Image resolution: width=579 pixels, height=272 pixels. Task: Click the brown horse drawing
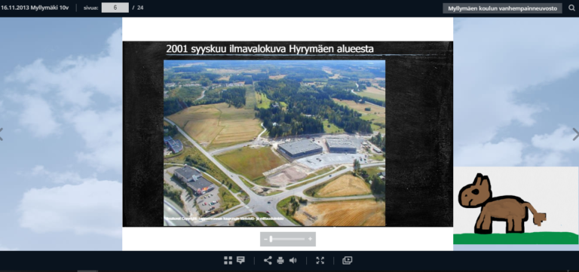coord(501,203)
